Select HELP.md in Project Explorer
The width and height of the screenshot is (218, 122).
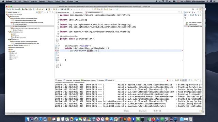coord(14,53)
